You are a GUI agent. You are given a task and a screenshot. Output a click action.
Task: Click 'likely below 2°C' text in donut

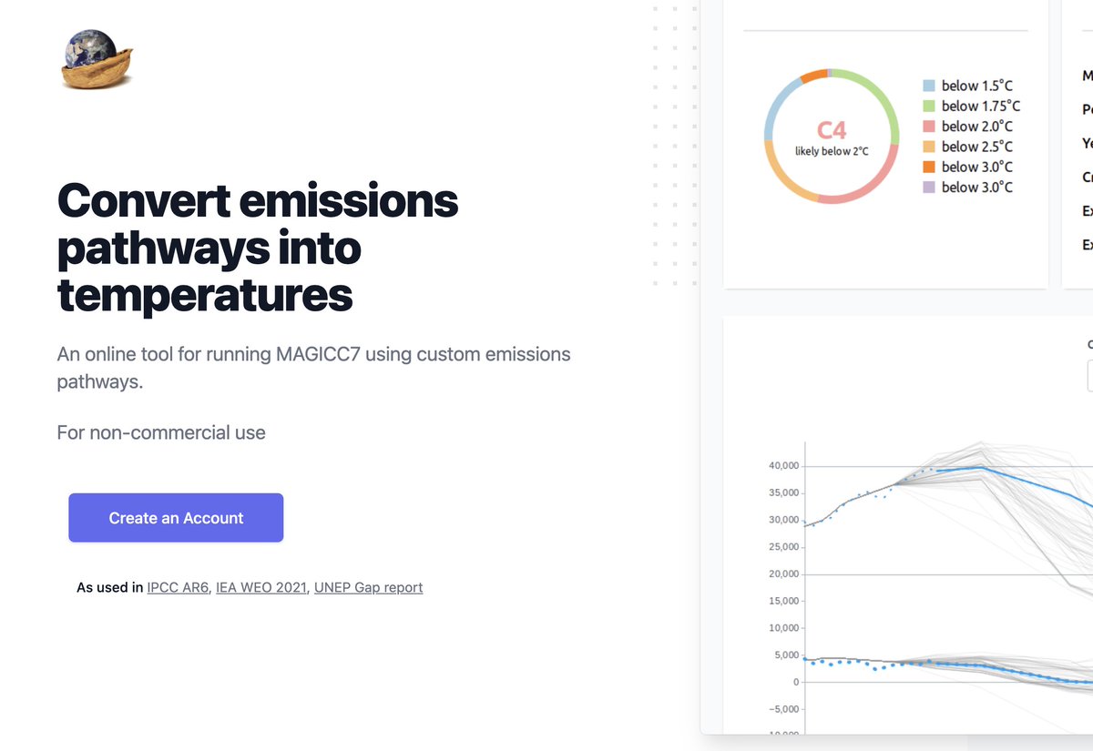(x=832, y=151)
